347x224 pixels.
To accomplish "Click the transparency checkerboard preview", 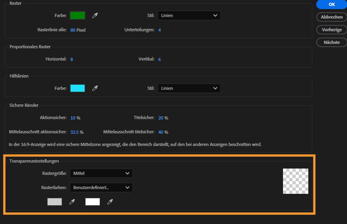I will click(296, 181).
